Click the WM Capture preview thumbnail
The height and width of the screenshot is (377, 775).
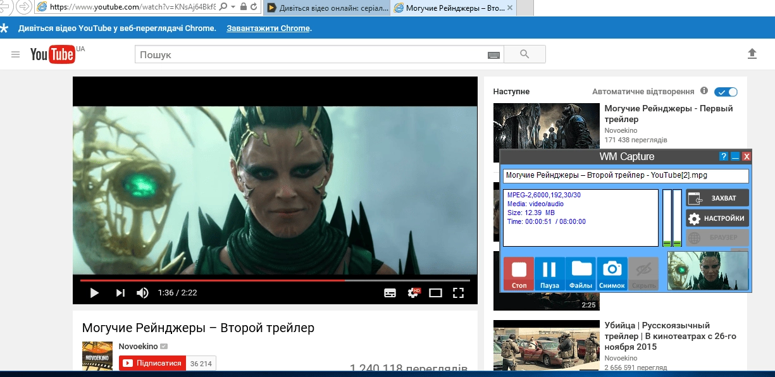pos(708,271)
